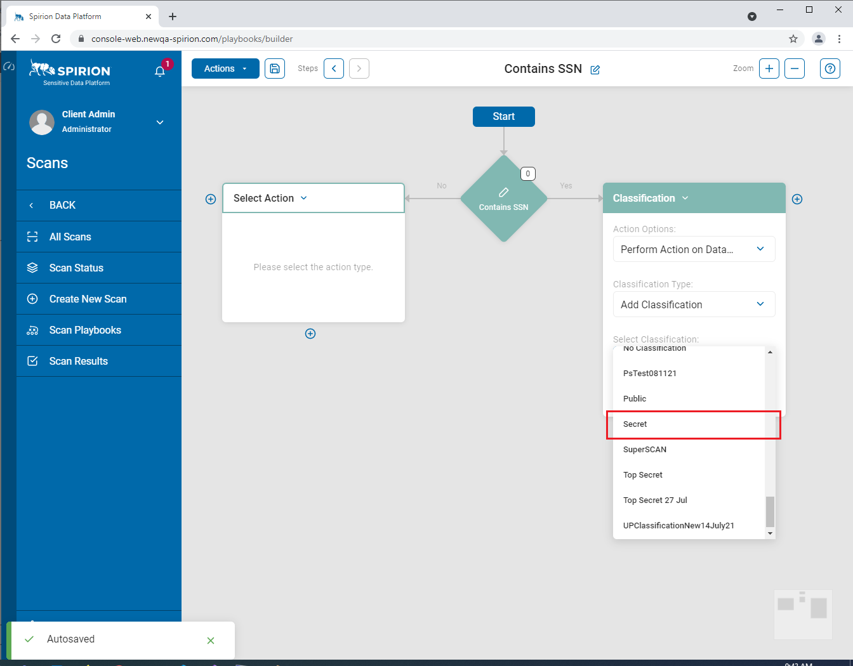Select Public classification option
Image resolution: width=853 pixels, height=666 pixels.
click(689, 398)
